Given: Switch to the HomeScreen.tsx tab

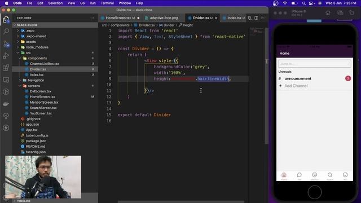Looking at the screenshot, I should coord(118,17).
